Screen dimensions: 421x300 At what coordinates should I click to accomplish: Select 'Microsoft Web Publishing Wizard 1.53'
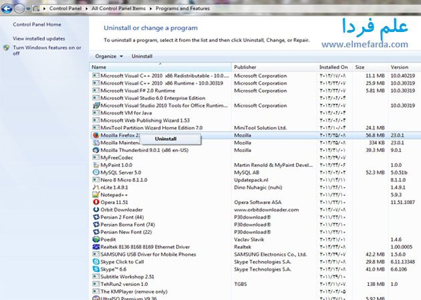pos(145,121)
